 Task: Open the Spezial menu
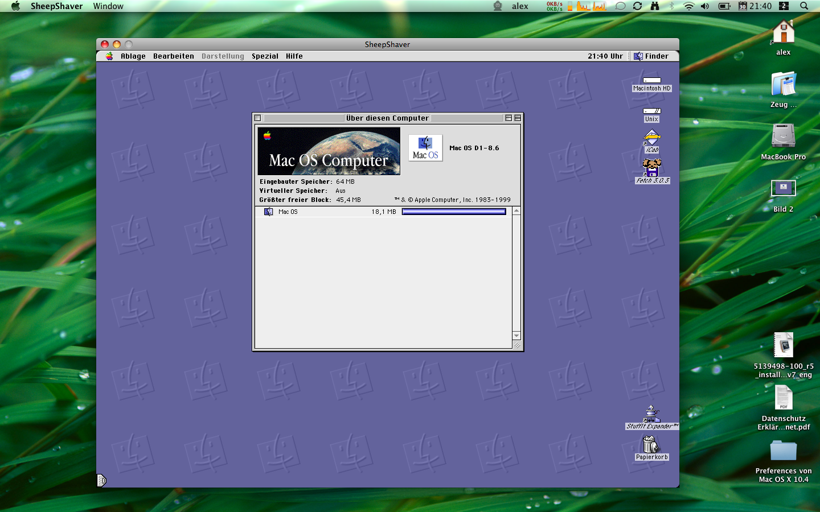click(x=265, y=56)
